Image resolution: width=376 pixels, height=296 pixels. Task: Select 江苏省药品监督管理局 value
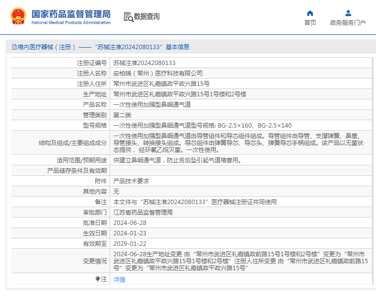143,213
